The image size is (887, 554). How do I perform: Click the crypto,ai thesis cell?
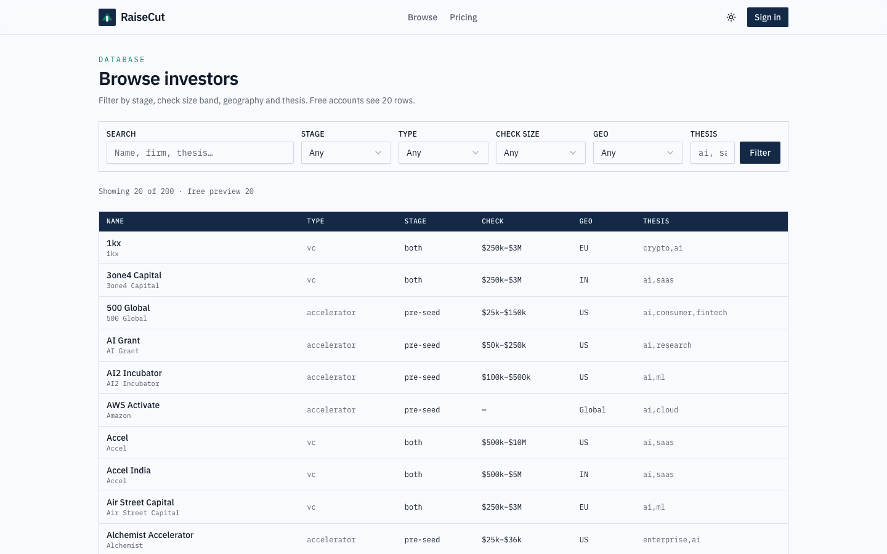pos(663,248)
